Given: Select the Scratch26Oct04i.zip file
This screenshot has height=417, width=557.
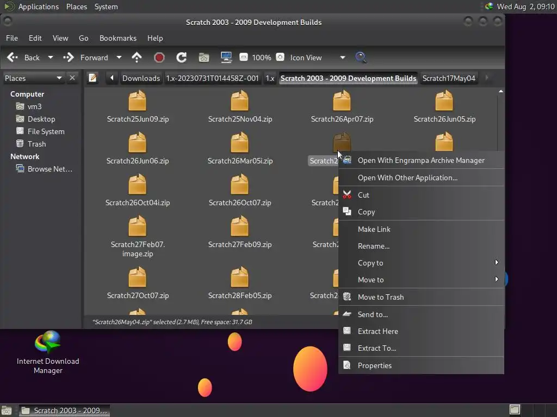Looking at the screenshot, I should (138, 191).
